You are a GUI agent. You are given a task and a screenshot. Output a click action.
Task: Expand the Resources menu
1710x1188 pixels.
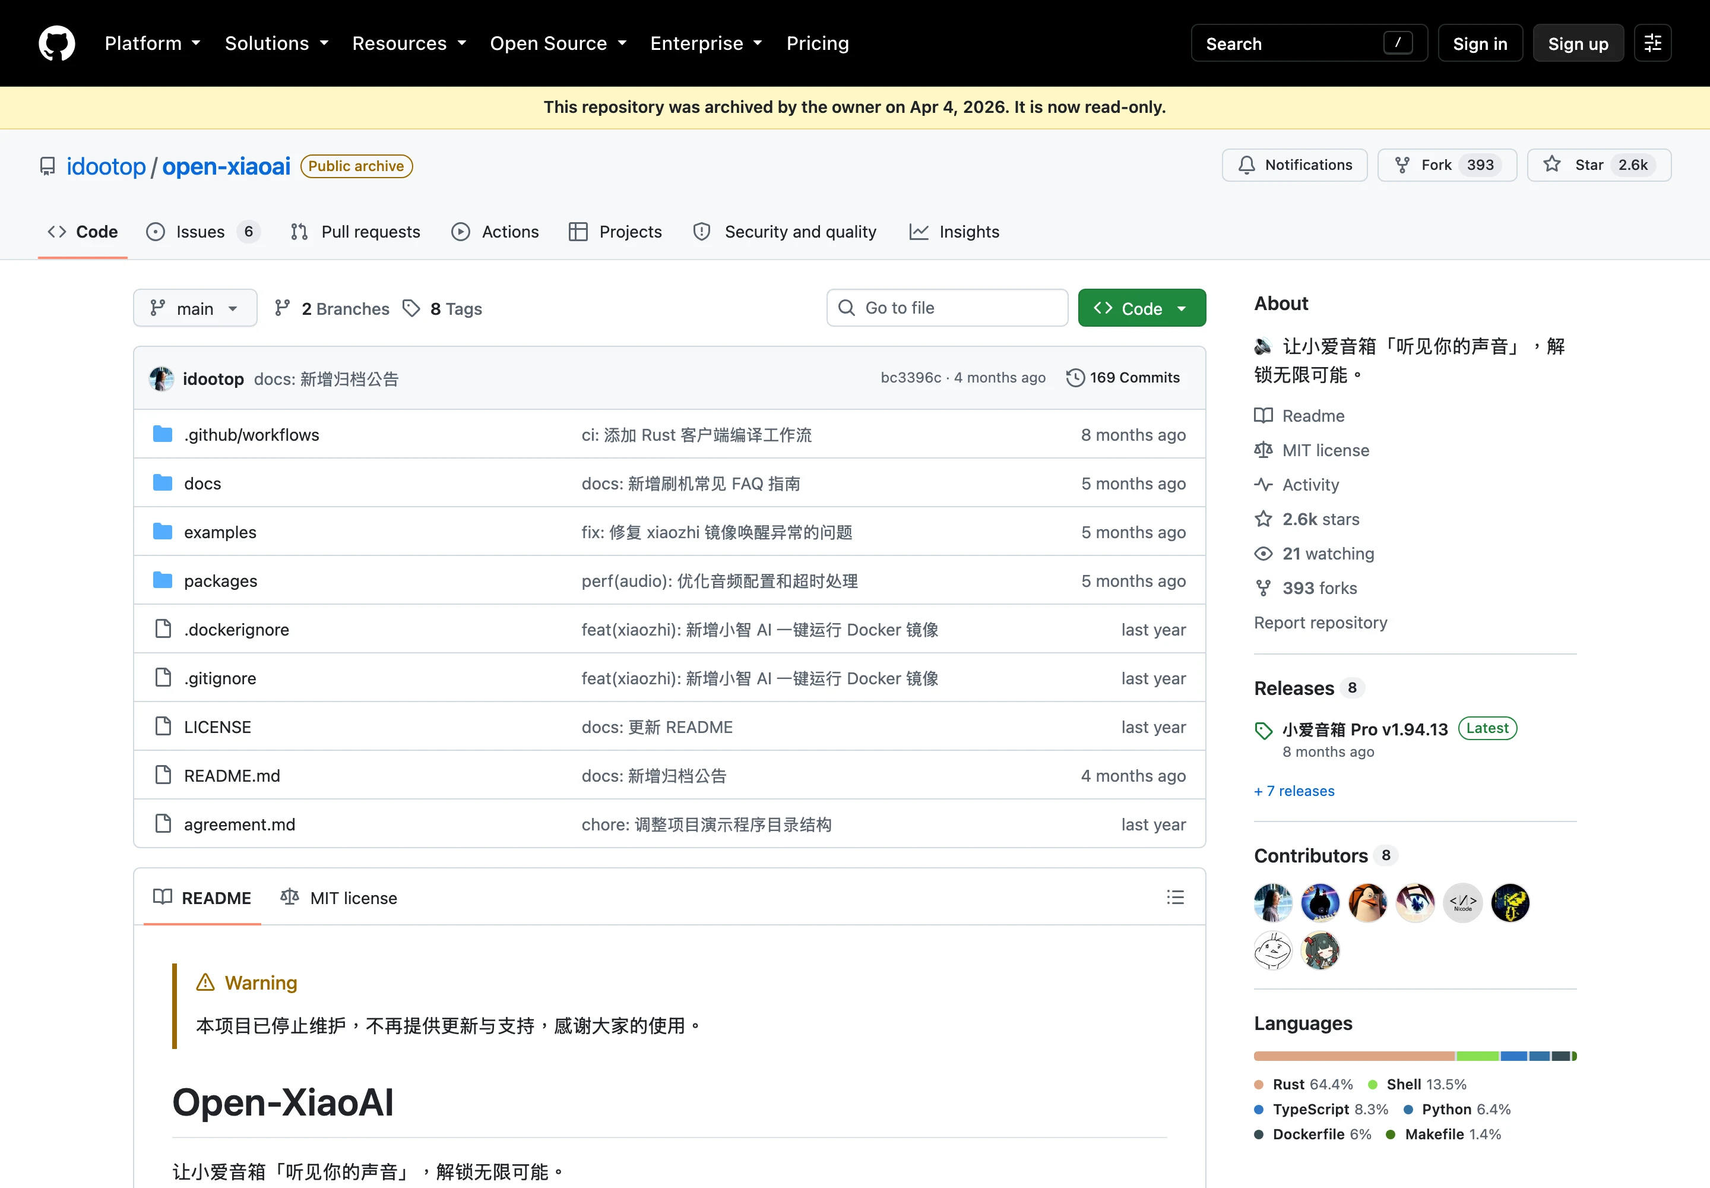pos(409,43)
